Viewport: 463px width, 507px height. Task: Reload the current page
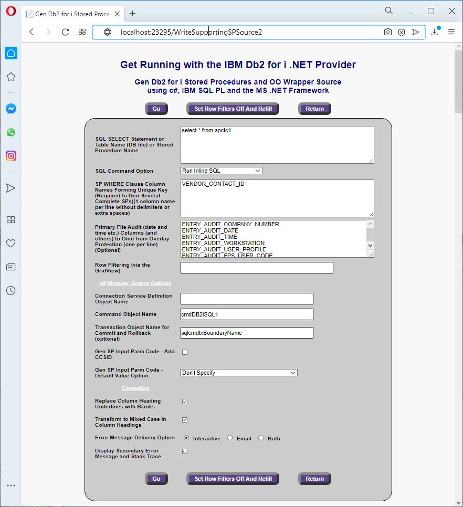[65, 32]
